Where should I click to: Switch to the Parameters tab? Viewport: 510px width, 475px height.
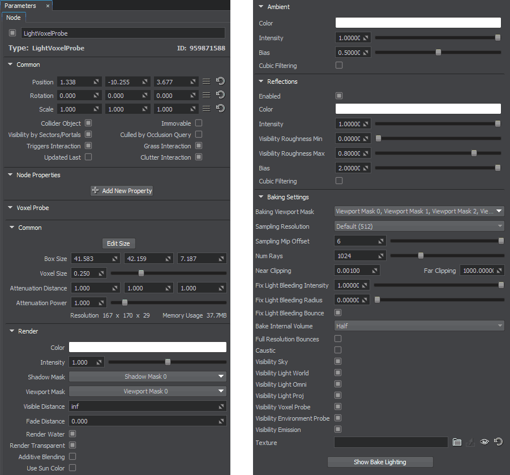[x=20, y=6]
